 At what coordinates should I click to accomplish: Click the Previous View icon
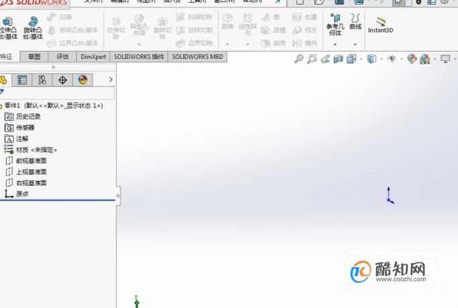325,59
